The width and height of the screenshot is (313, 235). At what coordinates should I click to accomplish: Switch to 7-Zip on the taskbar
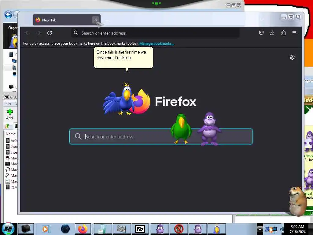click(140, 229)
